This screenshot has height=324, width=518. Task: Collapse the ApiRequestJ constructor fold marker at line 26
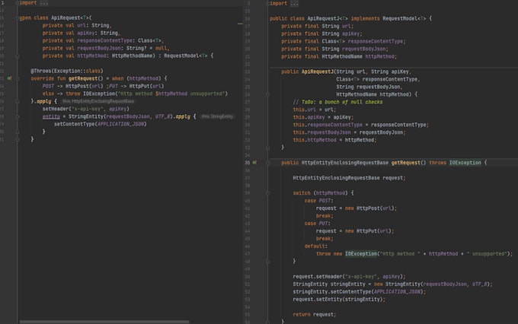267,94
